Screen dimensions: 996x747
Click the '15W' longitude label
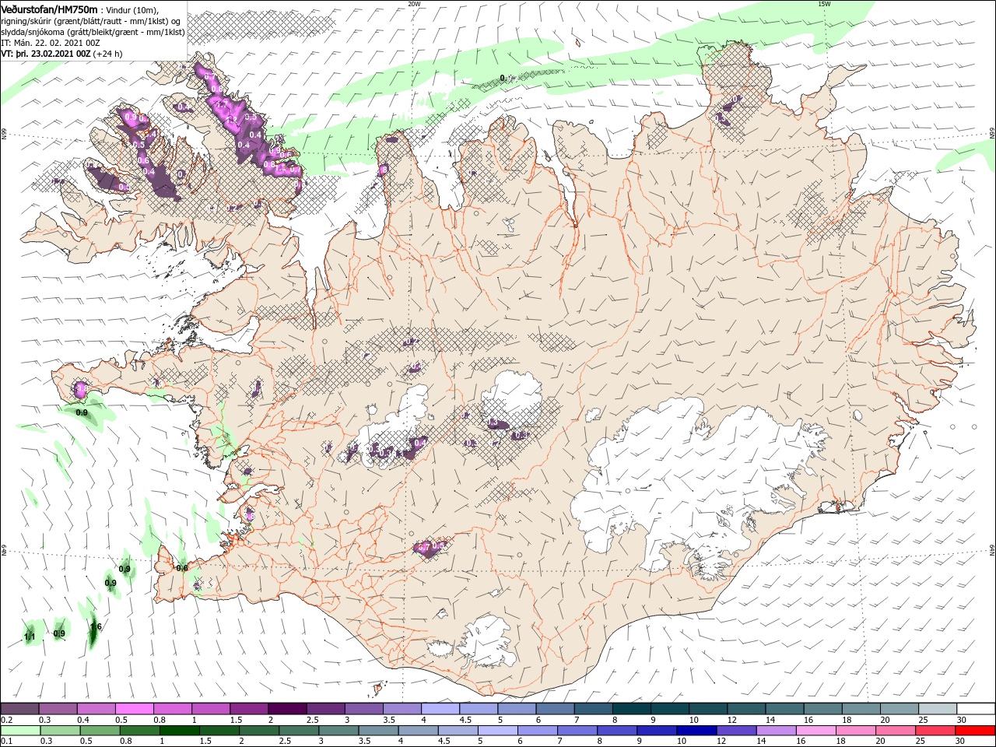point(824,4)
